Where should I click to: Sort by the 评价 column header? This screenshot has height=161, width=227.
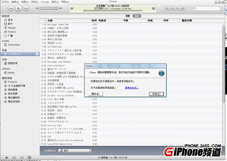click(166, 20)
